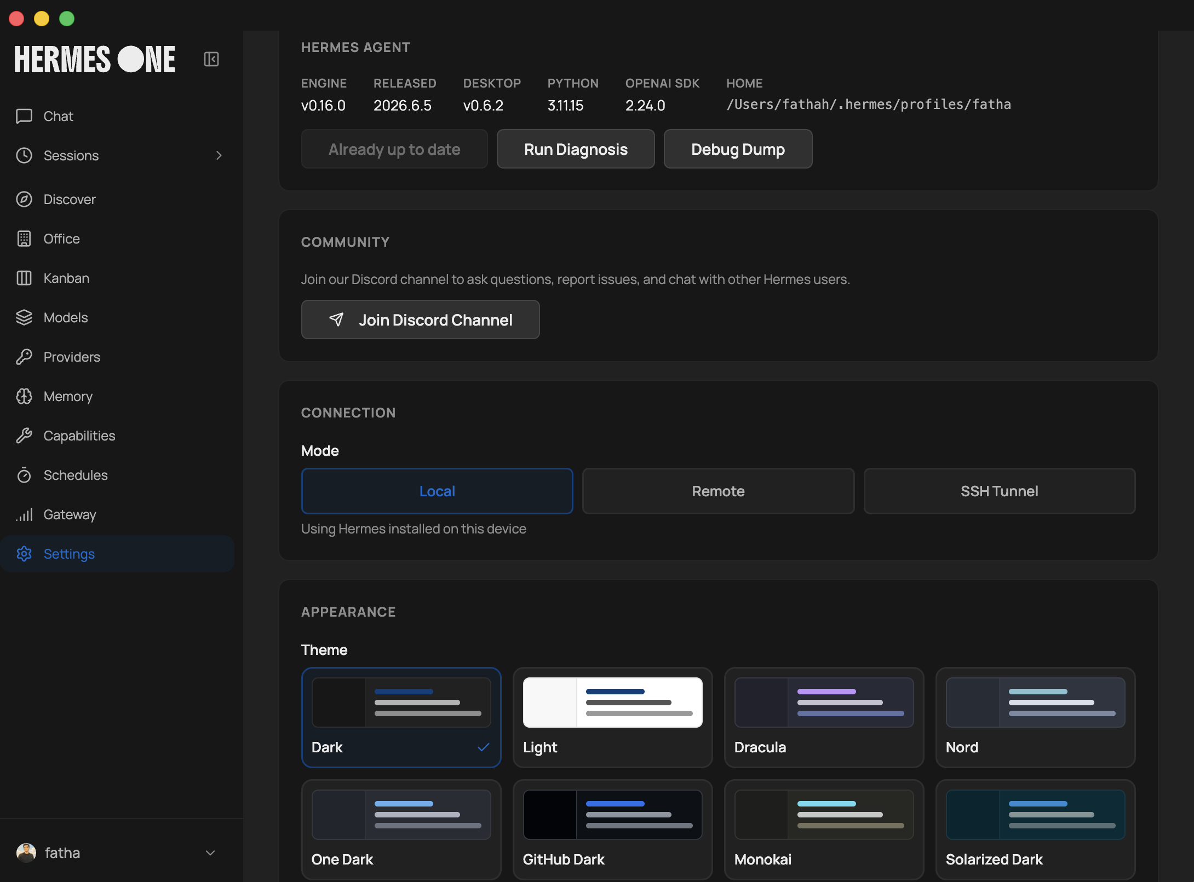This screenshot has height=882, width=1194.
Task: Click the Chat speech bubble icon
Action: (24, 116)
